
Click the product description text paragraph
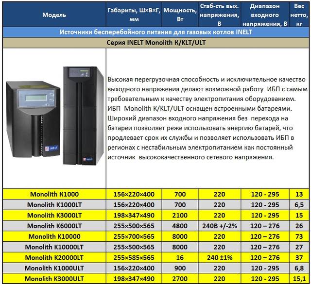coord(209,117)
